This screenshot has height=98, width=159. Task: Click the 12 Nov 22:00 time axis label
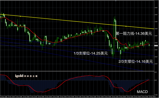tap(115, 97)
